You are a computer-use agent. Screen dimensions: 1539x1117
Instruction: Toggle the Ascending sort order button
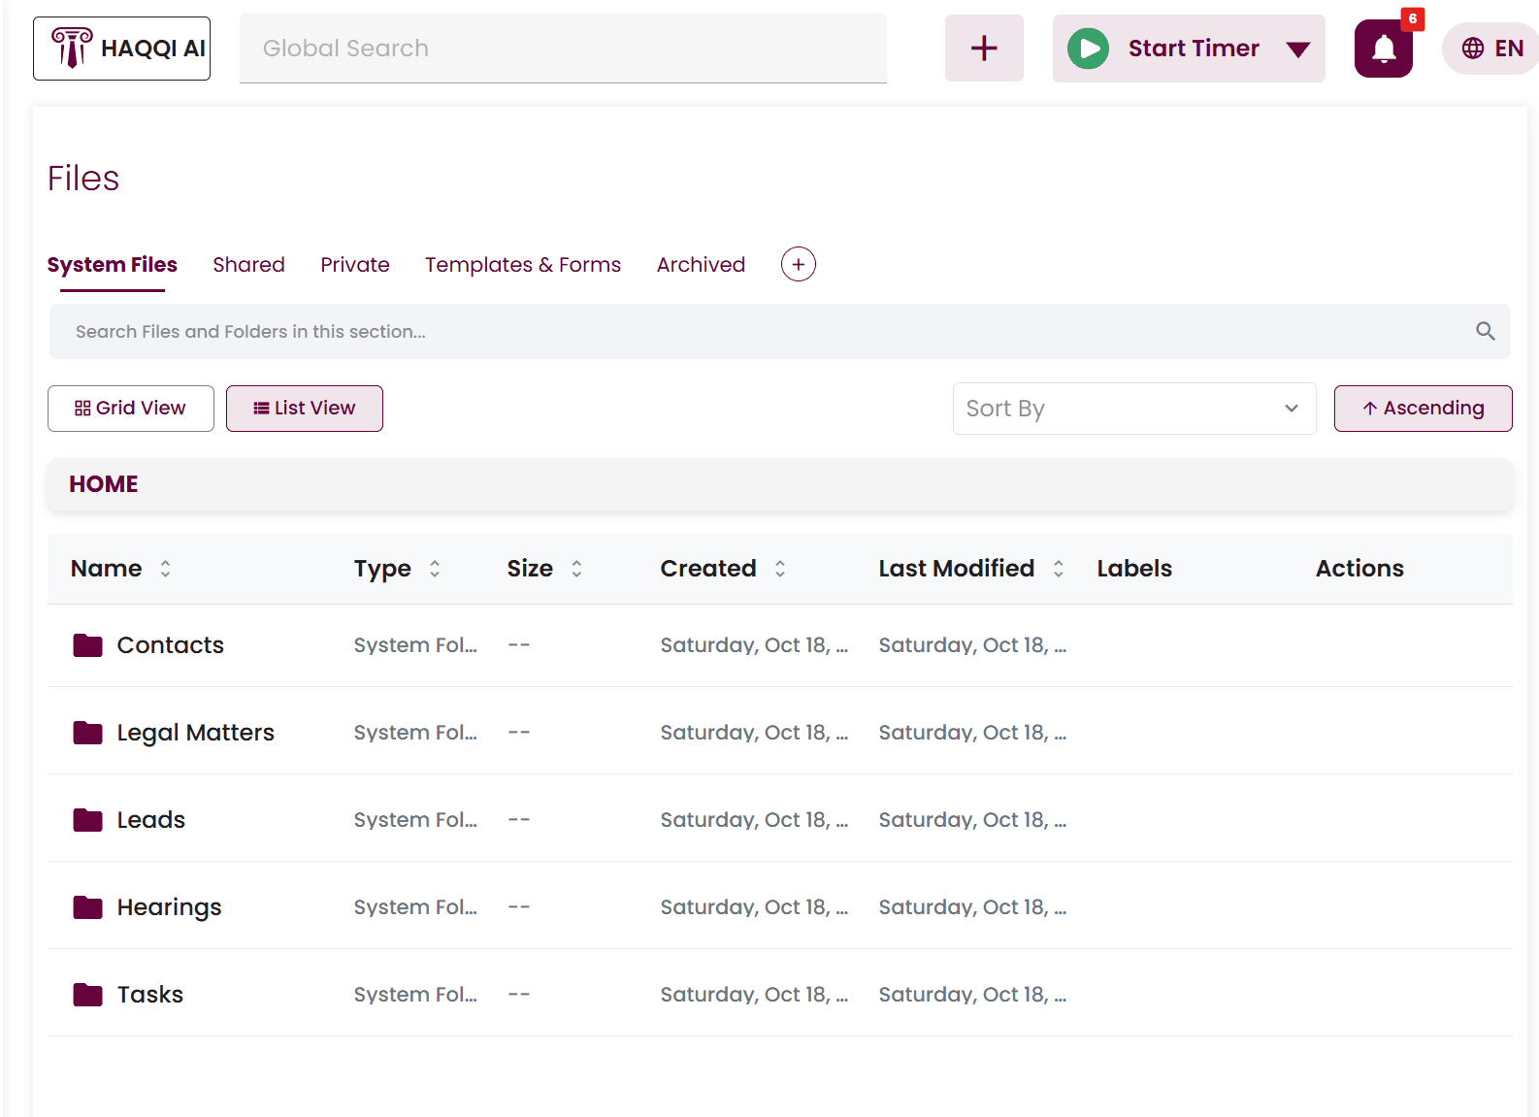(x=1424, y=409)
